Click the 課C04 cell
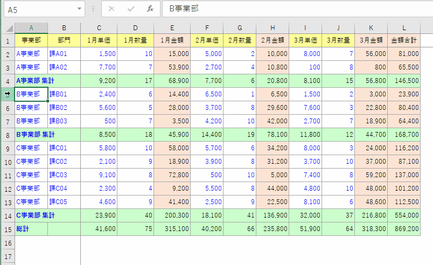 click(64, 189)
